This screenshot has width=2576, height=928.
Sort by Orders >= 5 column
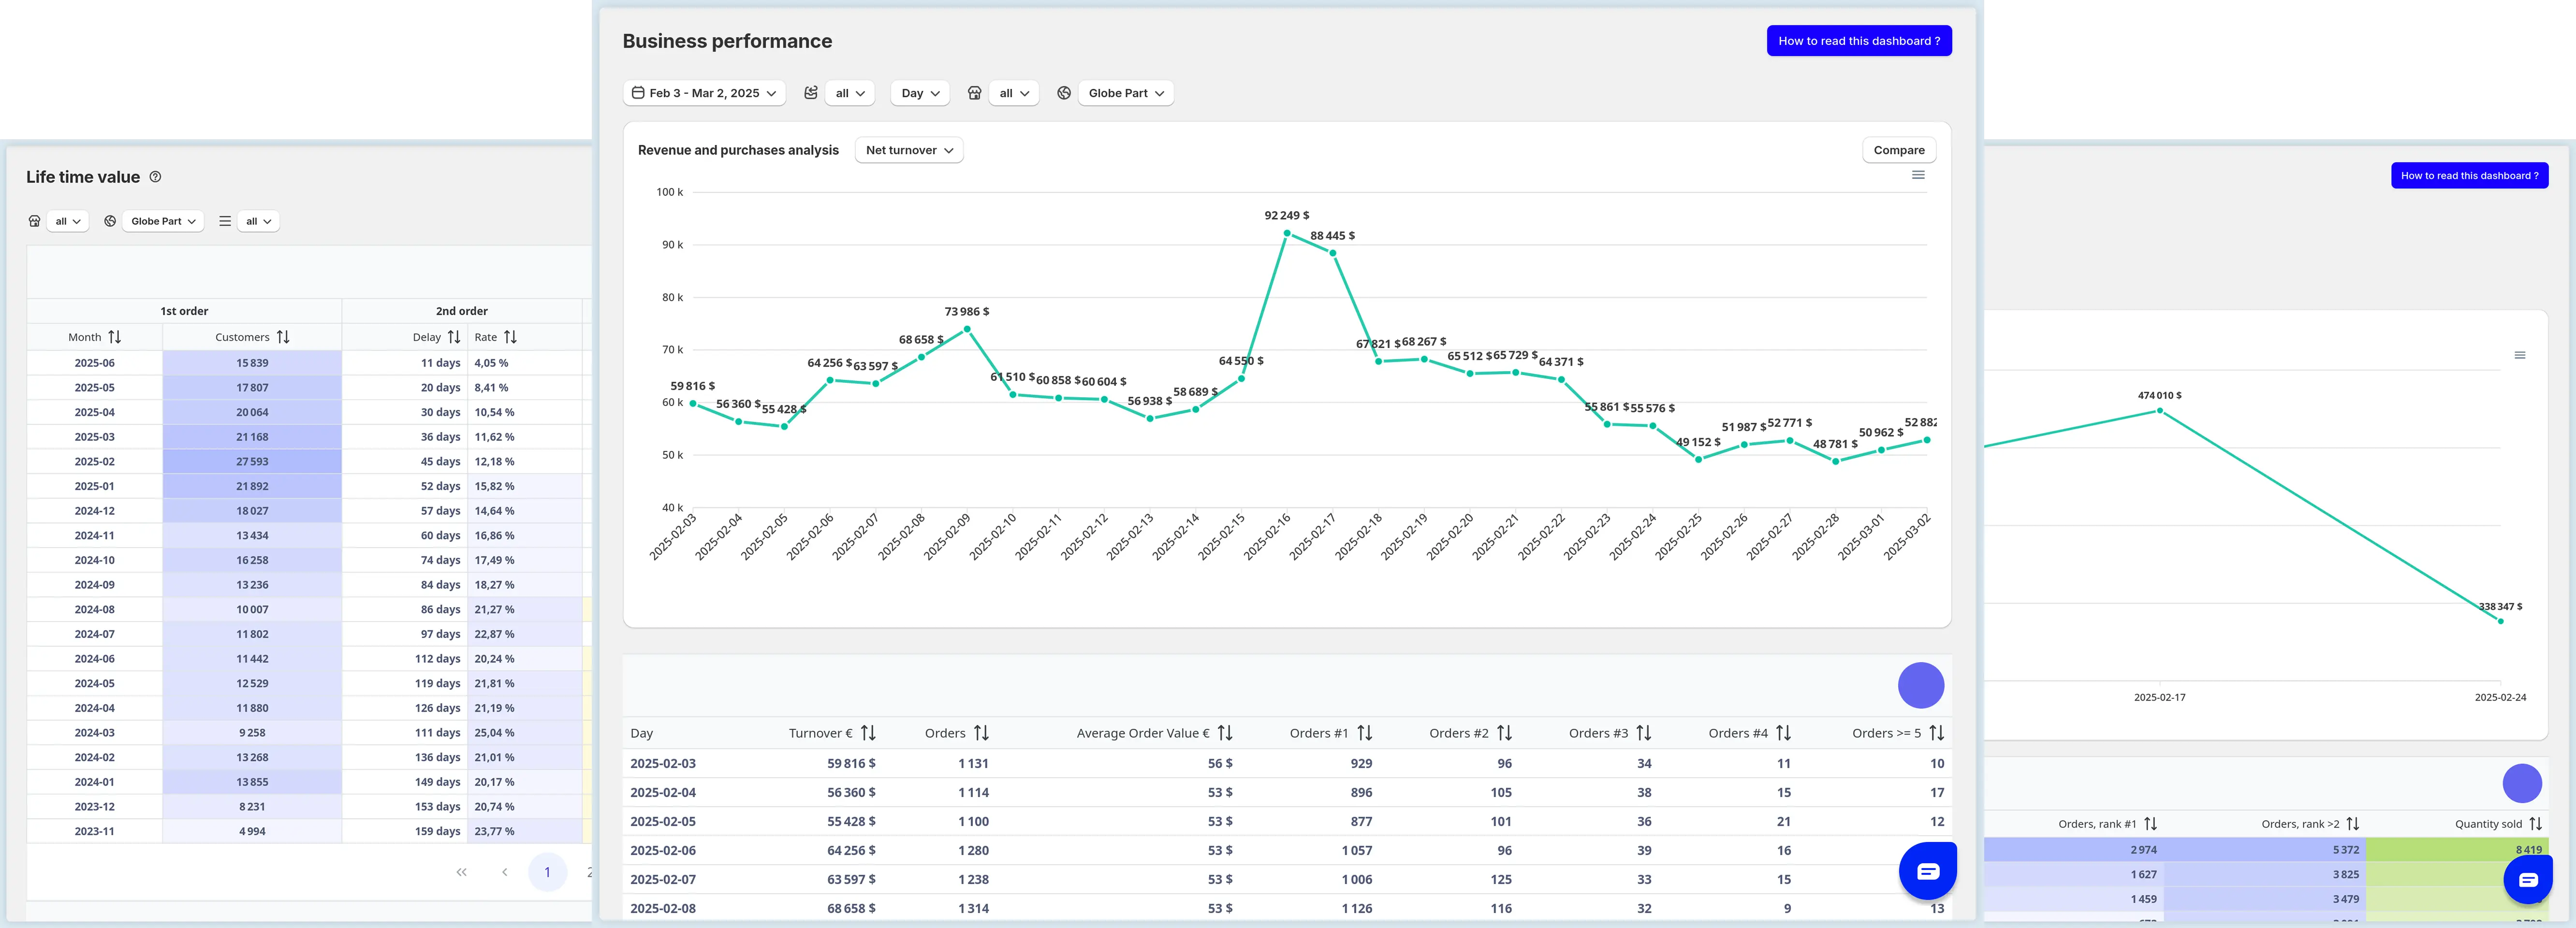coord(1936,733)
